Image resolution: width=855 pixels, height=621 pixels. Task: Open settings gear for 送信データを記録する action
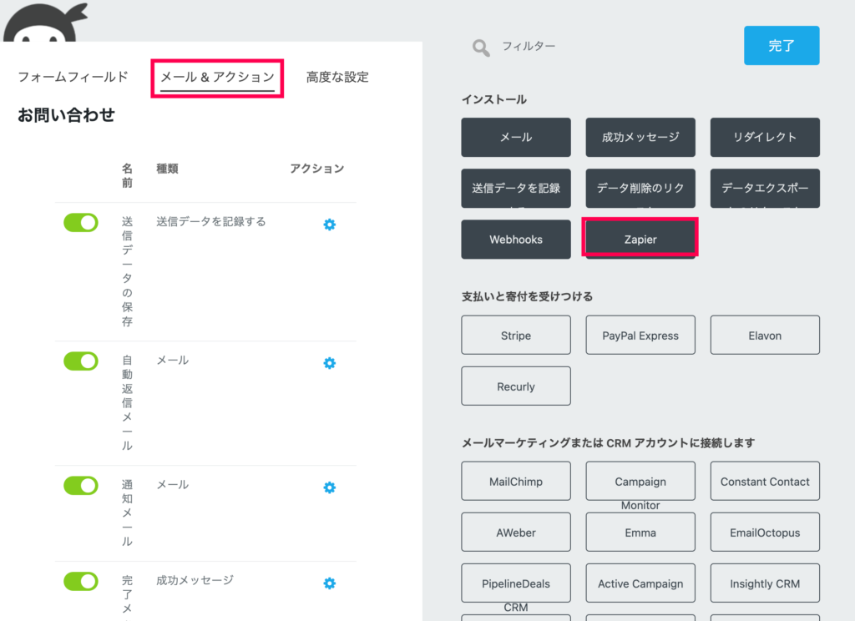click(x=329, y=224)
